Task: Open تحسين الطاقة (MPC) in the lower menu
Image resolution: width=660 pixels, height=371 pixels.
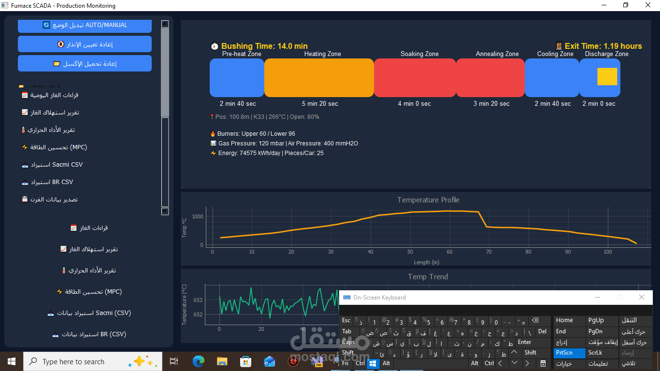Action: coord(89,292)
